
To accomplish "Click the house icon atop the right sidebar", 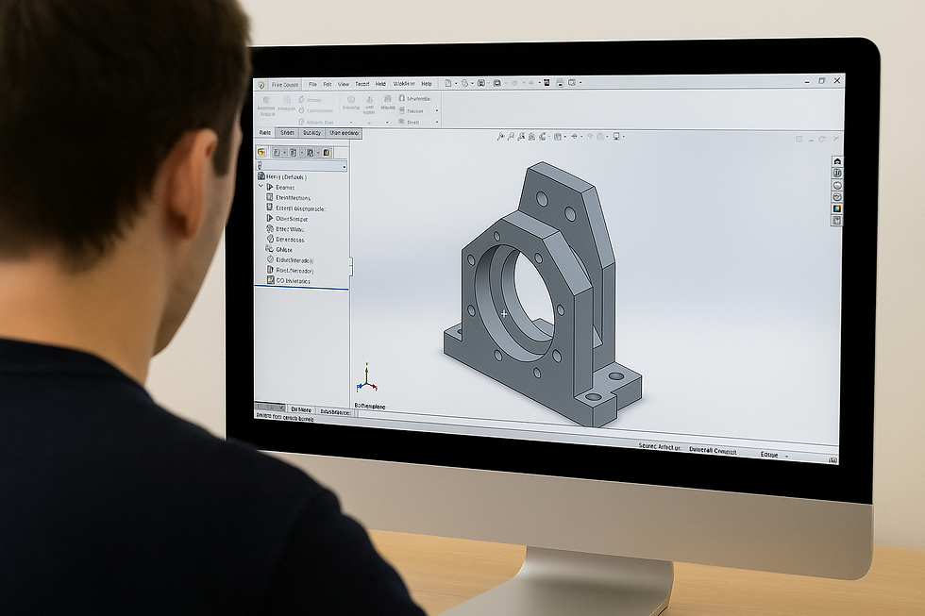I will pos(836,161).
